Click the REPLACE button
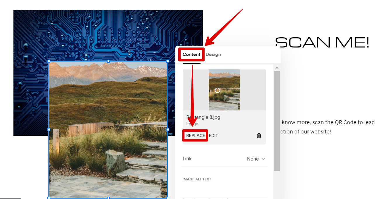The height and width of the screenshot is (199, 375). pos(196,135)
